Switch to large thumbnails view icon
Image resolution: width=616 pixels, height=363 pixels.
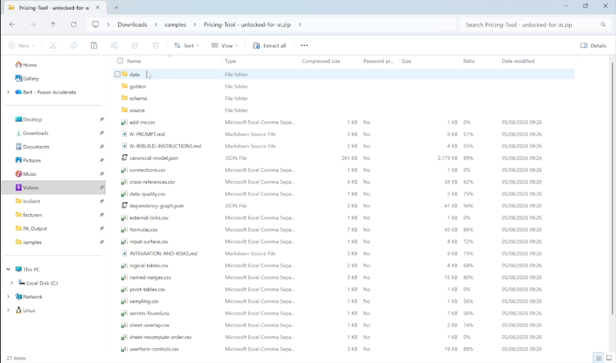coord(609,358)
